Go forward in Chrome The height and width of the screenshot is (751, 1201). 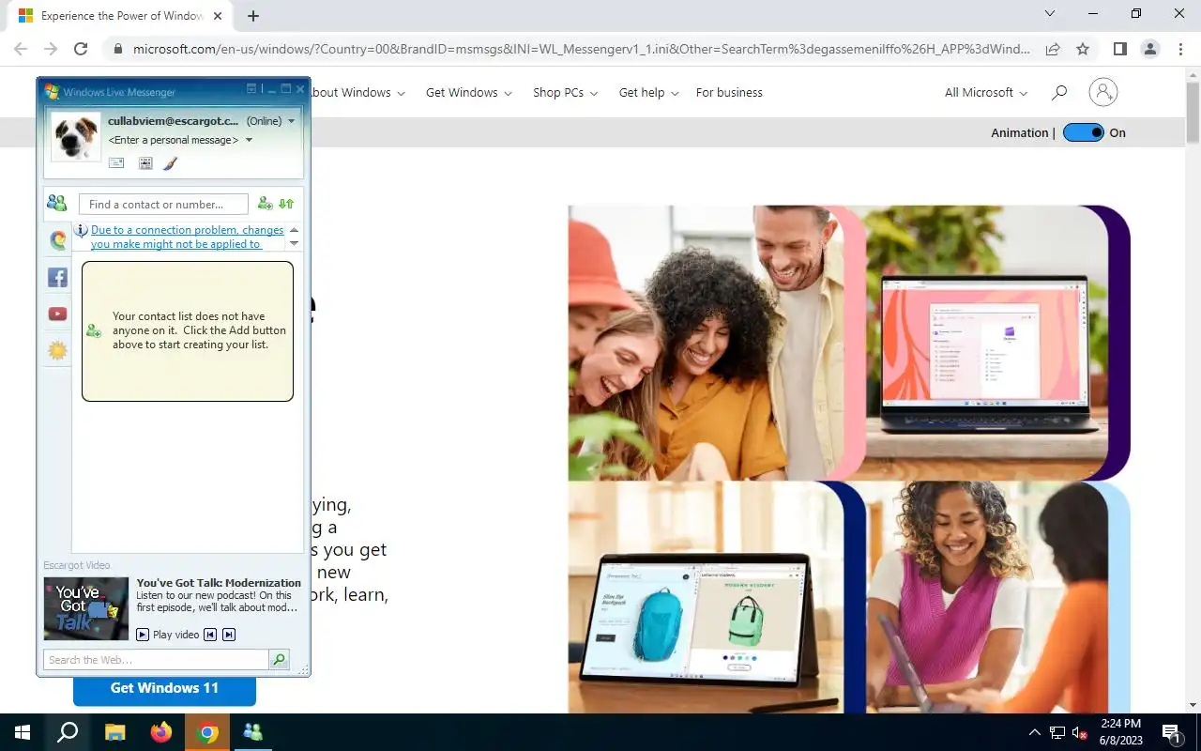pos(51,49)
